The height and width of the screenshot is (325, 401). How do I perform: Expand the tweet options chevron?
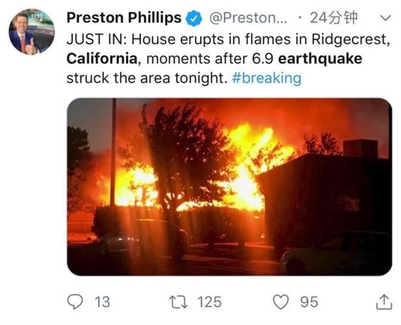[x=385, y=18]
